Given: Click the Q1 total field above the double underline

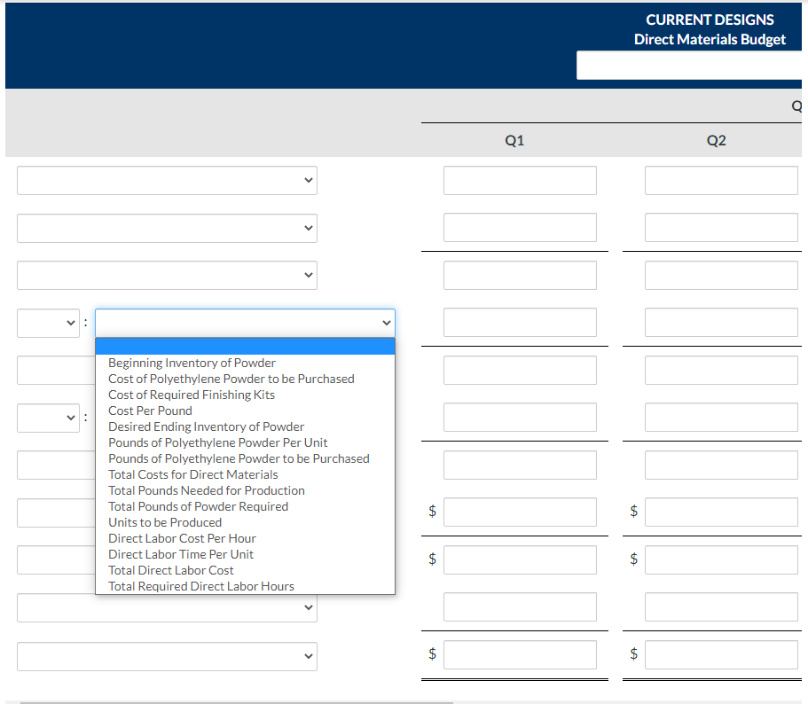Looking at the screenshot, I should [520, 654].
